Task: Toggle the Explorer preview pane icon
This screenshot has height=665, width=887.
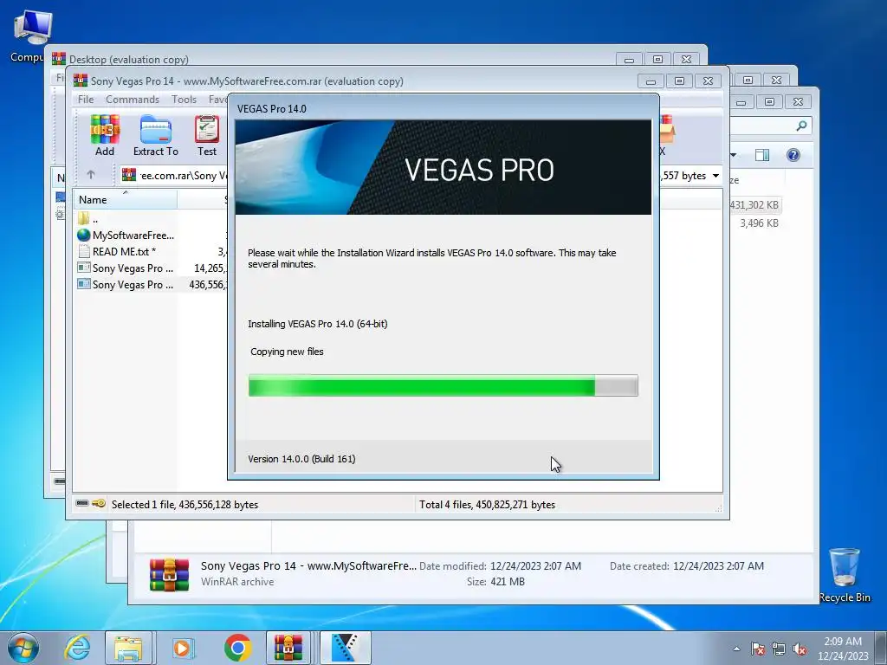Action: tap(762, 155)
